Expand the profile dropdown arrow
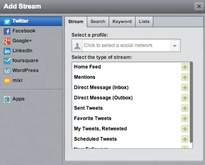Viewport: 205px width, 165px height. coord(174,46)
